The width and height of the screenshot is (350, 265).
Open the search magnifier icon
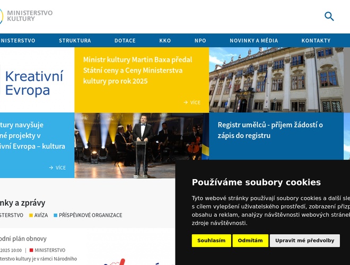pos(329,16)
